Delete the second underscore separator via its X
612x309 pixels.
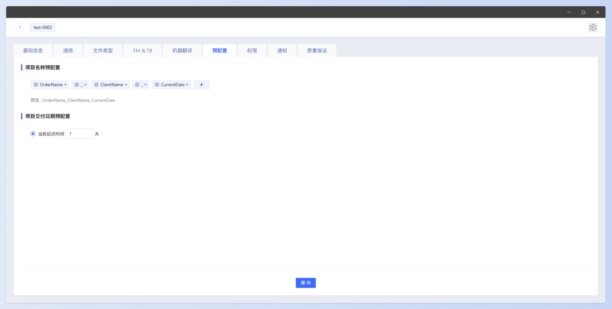[x=137, y=84]
